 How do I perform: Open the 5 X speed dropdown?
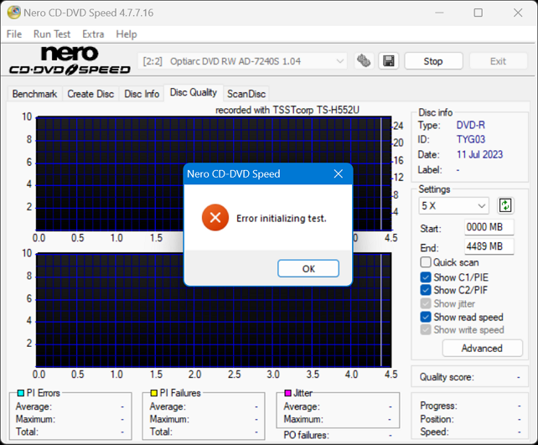[453, 206]
